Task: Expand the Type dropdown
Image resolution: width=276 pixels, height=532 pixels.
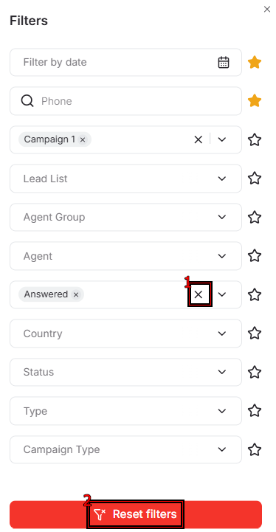Action: click(x=222, y=411)
